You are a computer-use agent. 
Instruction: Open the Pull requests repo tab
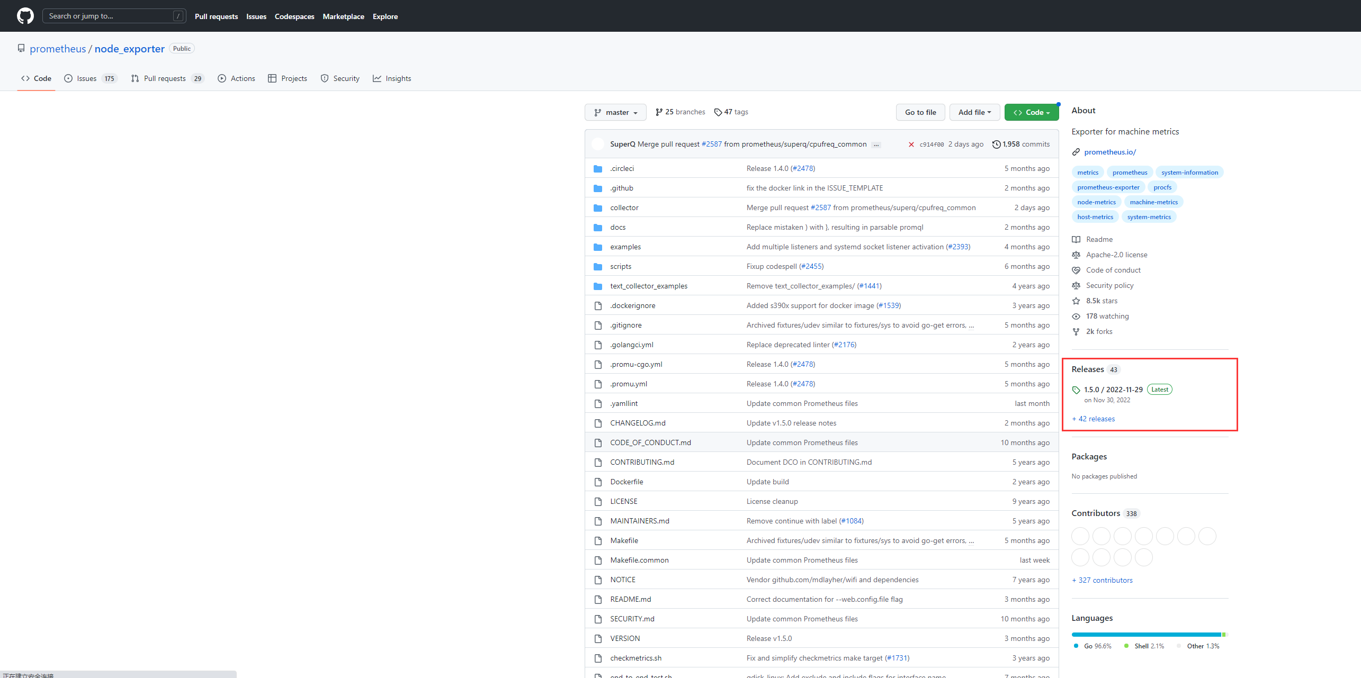pyautogui.click(x=167, y=78)
